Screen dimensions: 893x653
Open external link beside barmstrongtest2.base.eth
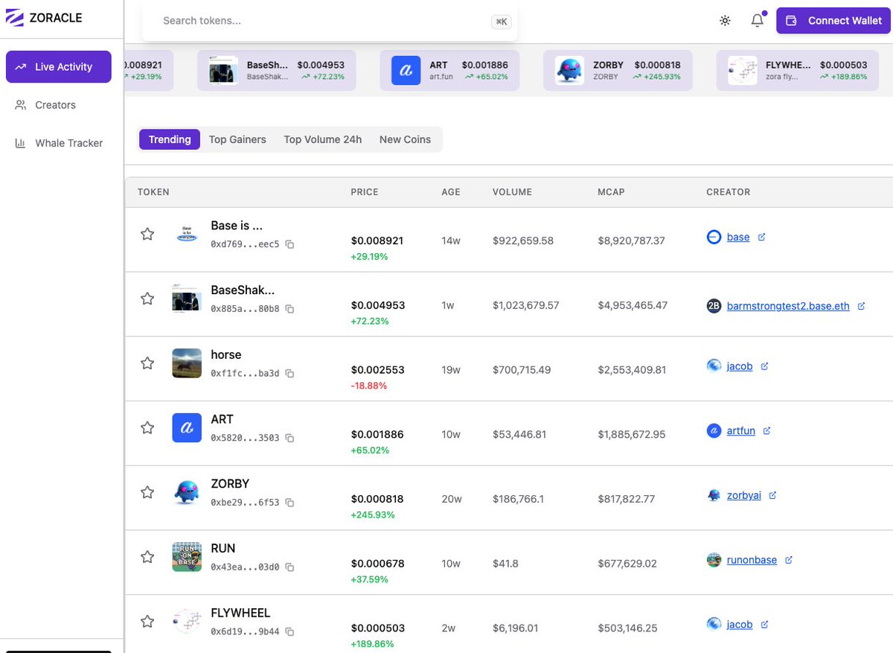(862, 306)
